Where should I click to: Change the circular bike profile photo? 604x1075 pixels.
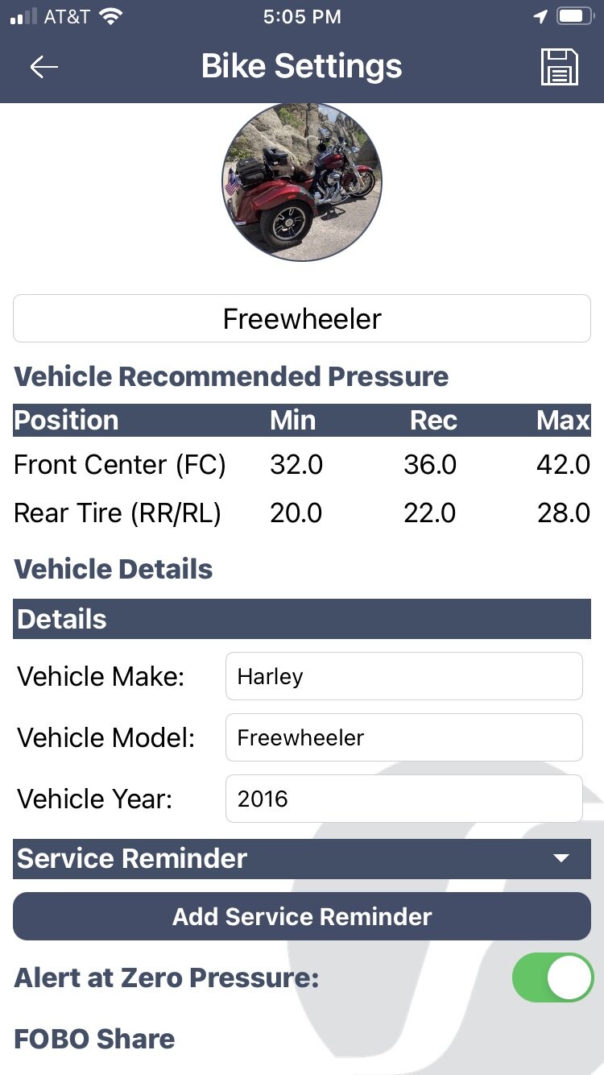coord(302,181)
